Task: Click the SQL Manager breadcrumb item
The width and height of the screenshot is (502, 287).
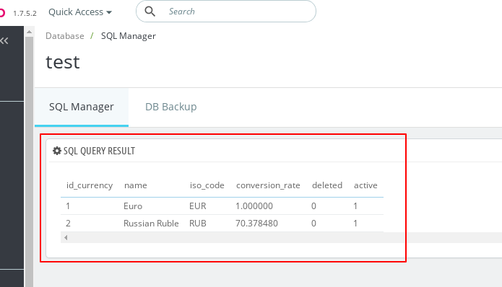Action: [x=129, y=36]
